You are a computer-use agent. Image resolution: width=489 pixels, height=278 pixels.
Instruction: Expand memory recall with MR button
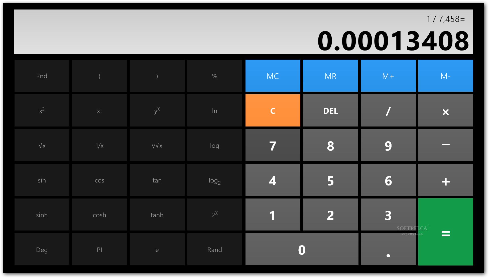[330, 76]
